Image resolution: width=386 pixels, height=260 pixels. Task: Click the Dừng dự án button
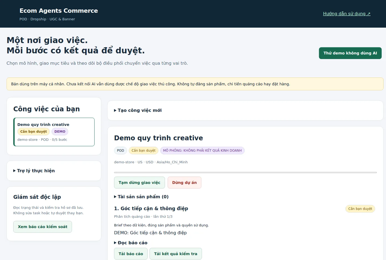coord(184,183)
